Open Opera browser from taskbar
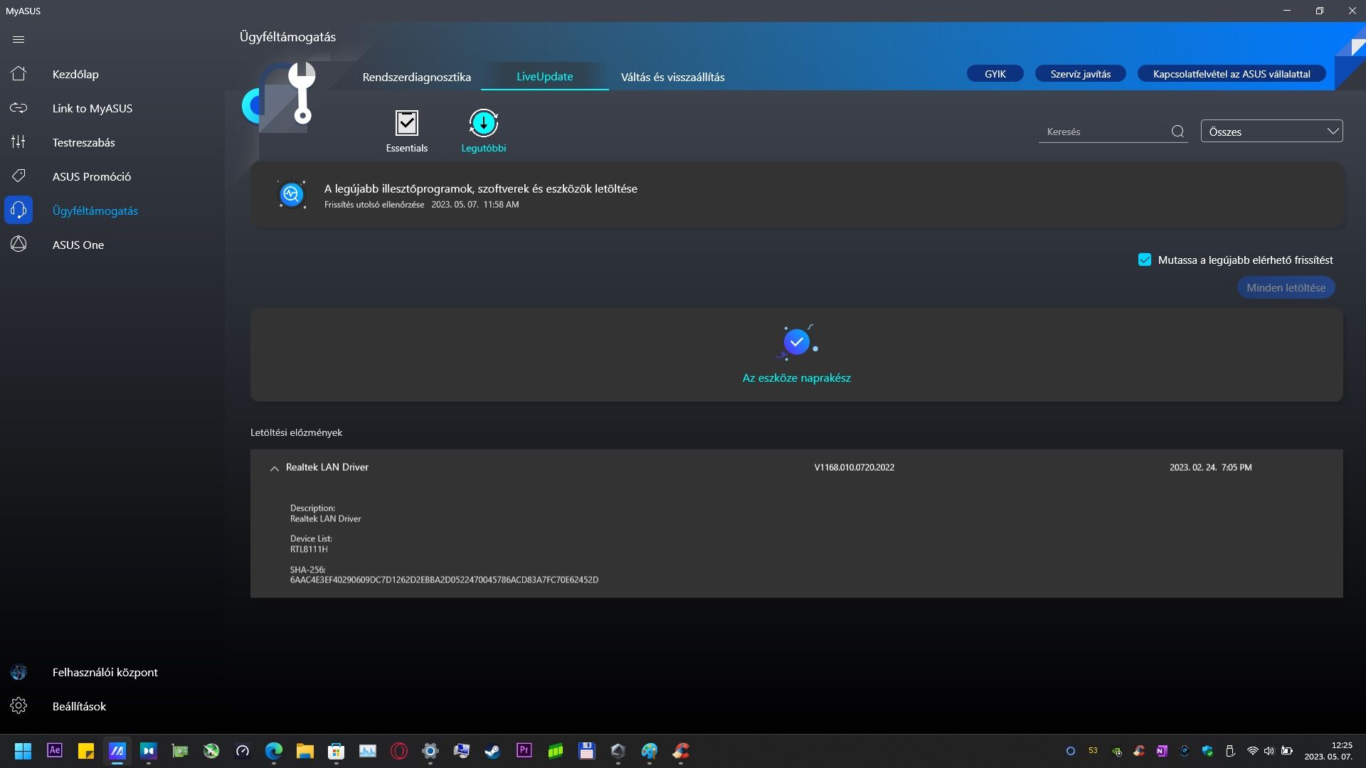1366x768 pixels. [x=399, y=751]
